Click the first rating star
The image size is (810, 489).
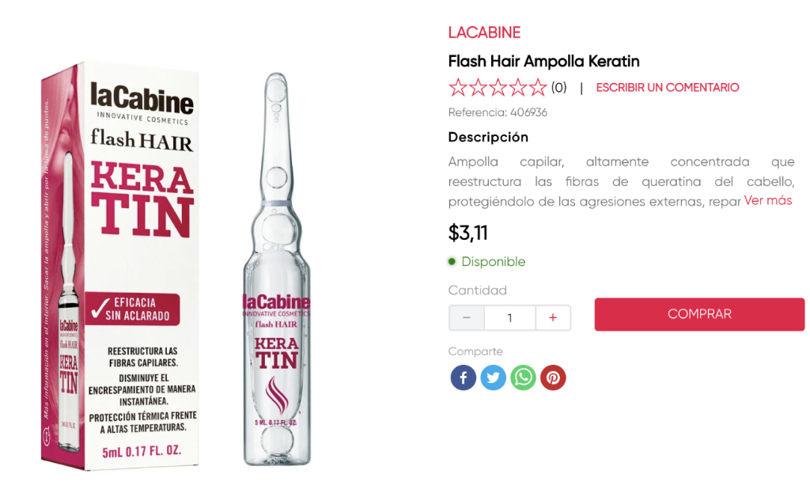[458, 87]
